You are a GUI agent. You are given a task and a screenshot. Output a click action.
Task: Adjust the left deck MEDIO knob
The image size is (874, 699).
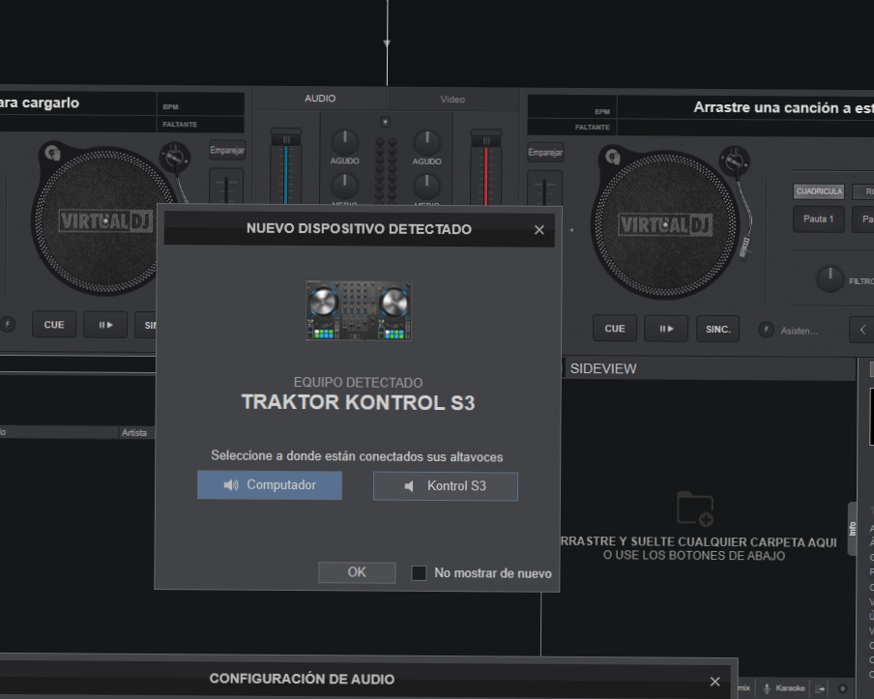344,185
